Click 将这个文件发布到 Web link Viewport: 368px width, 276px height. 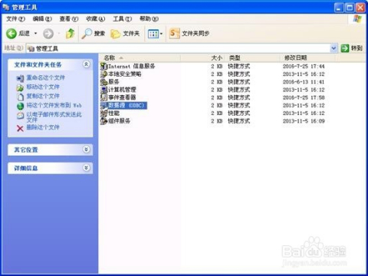click(x=54, y=105)
